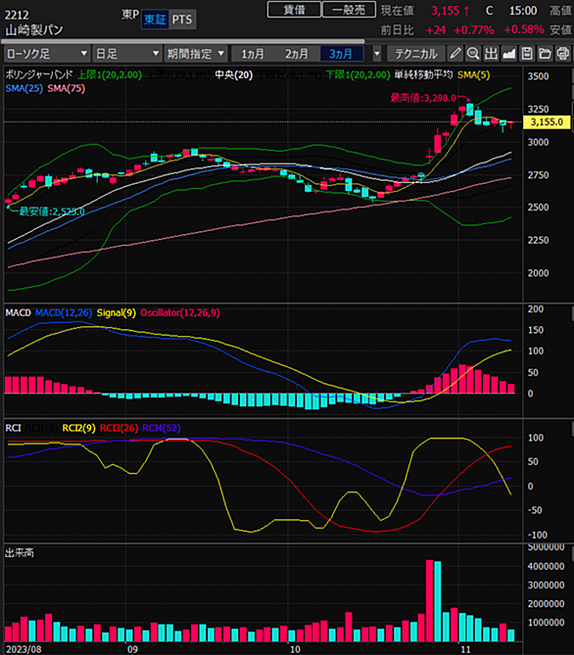Screen dimensions: 574x655
Task: Click the +24 前日比 value
Action: coord(436,30)
